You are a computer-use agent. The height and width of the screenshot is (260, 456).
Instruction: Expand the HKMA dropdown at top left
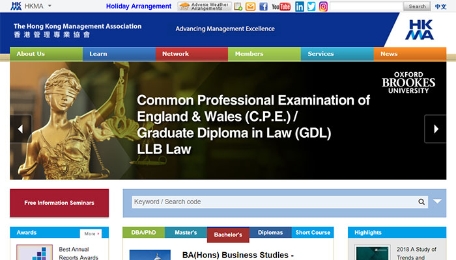(50, 6)
